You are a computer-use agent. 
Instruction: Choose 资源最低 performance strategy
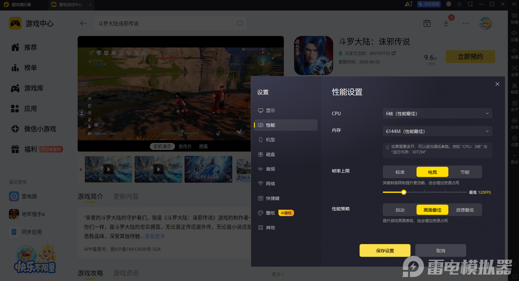tap(465, 210)
